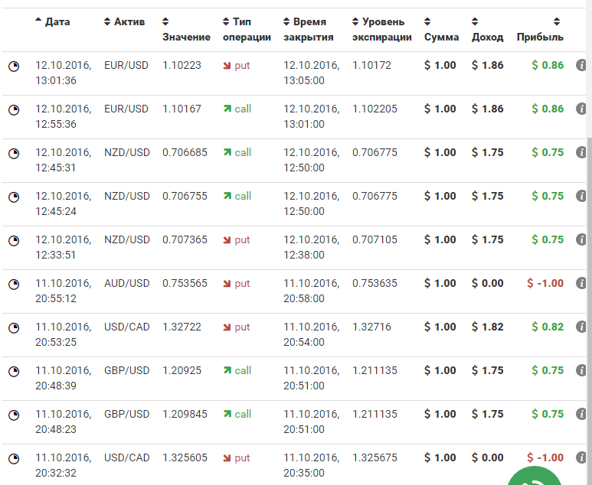Image resolution: width=592 pixels, height=485 pixels.
Task: Select AUD/USD asset cell
Action: click(127, 283)
